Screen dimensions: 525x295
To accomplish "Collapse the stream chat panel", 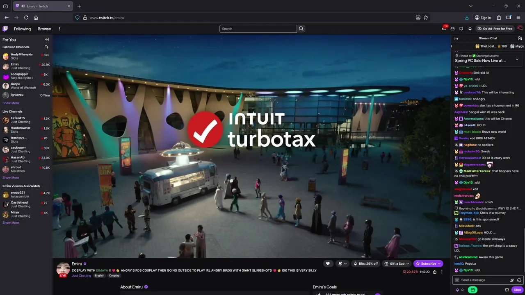I will [x=456, y=39].
